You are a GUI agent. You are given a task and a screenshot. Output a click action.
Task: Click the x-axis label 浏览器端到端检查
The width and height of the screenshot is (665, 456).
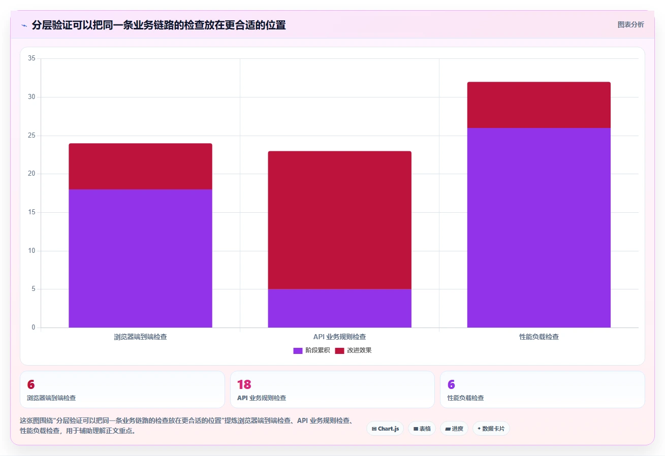coord(140,337)
